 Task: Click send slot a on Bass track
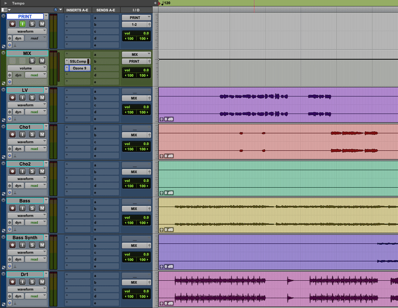pos(105,202)
